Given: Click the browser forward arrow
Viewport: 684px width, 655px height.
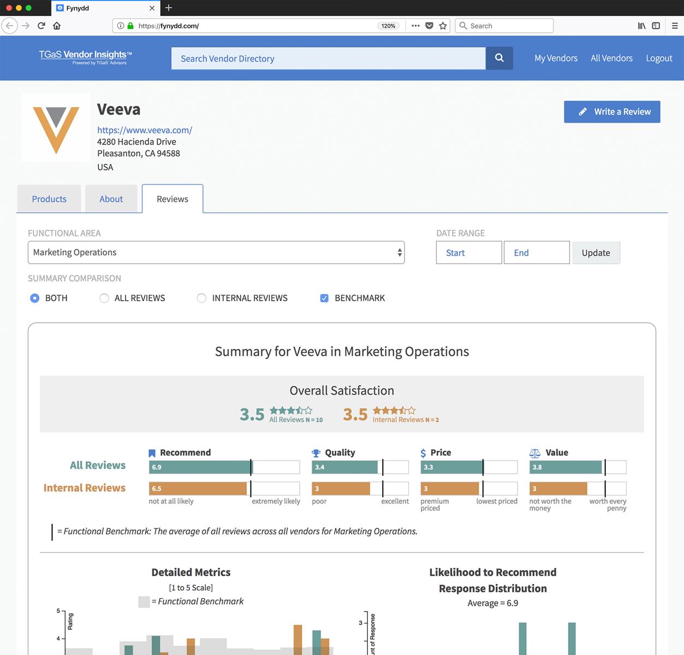Looking at the screenshot, I should (x=26, y=26).
